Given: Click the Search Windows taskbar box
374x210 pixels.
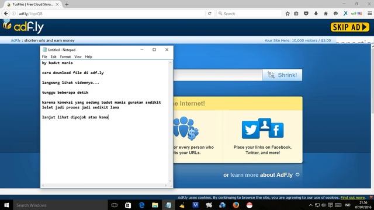Looking at the screenshot, I should click(60, 205).
